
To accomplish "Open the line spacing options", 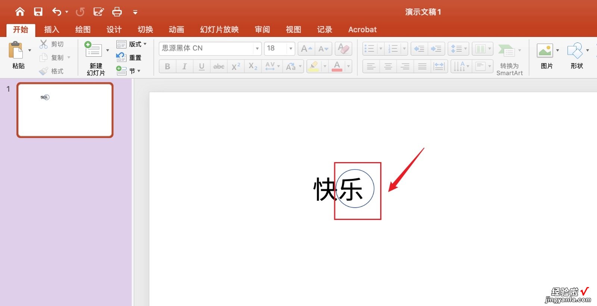I will click(x=459, y=48).
